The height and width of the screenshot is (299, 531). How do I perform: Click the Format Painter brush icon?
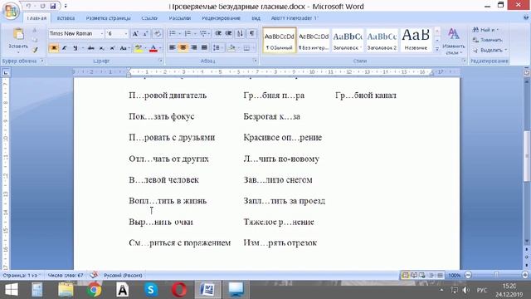[x=35, y=50]
